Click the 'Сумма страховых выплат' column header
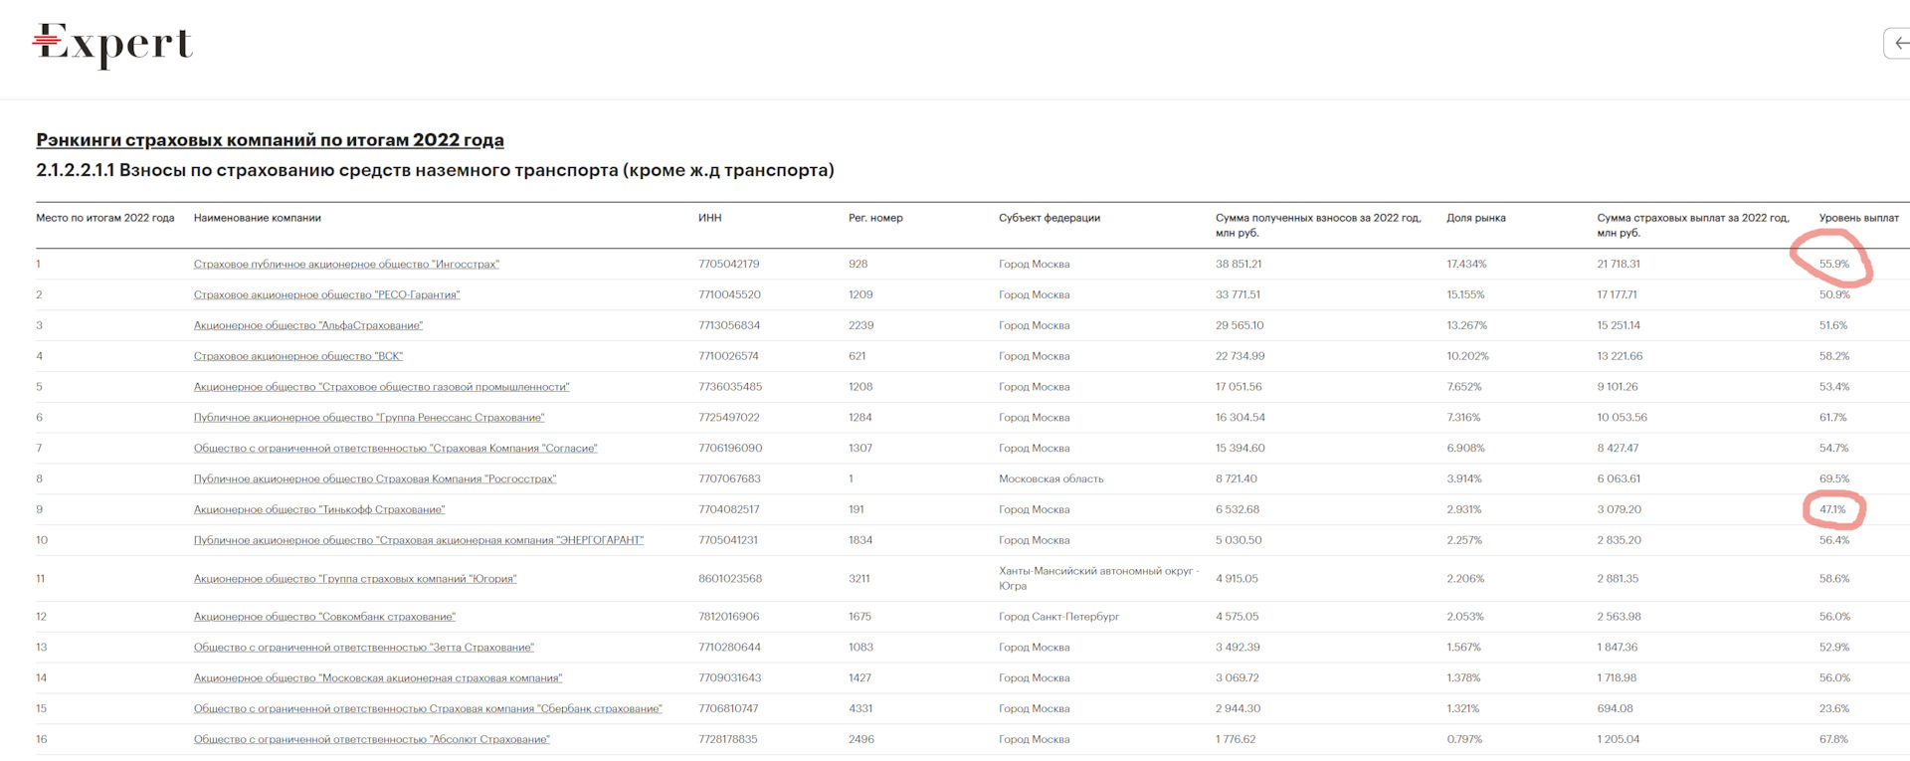1910x761 pixels. point(1693,225)
